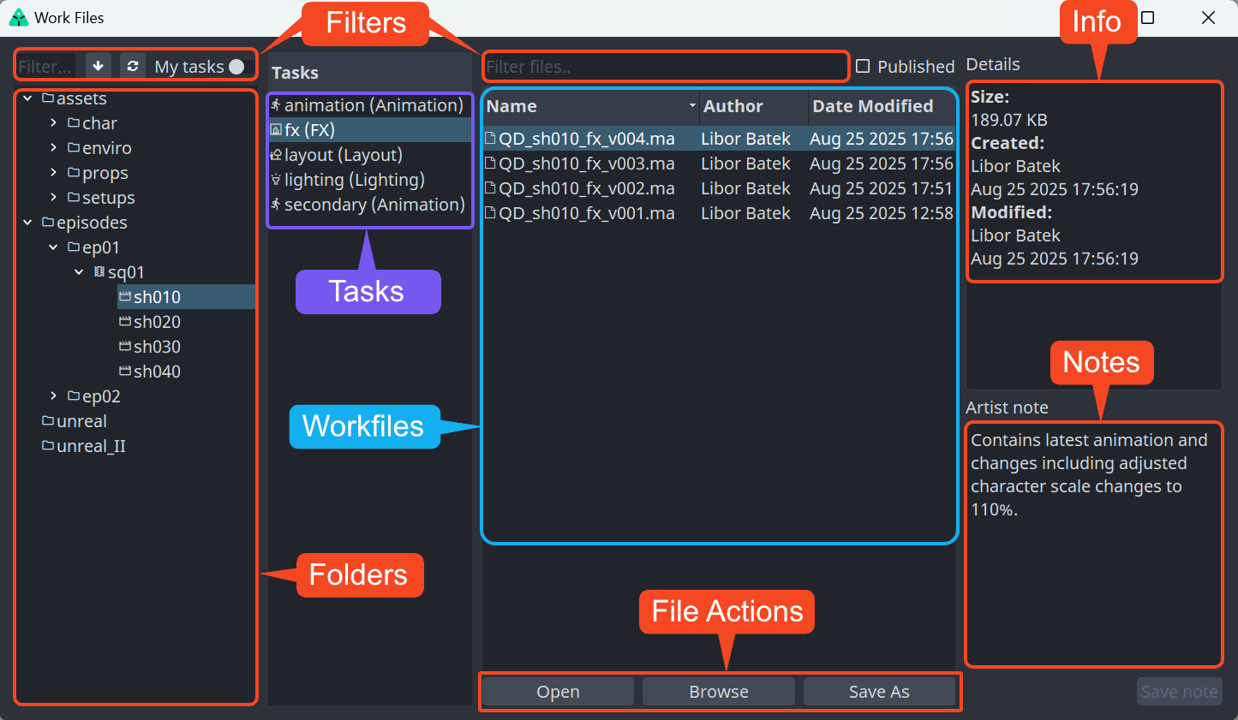Click the down-arrow icon beside folder filter
Viewport: 1238px width, 720px height.
click(x=99, y=66)
